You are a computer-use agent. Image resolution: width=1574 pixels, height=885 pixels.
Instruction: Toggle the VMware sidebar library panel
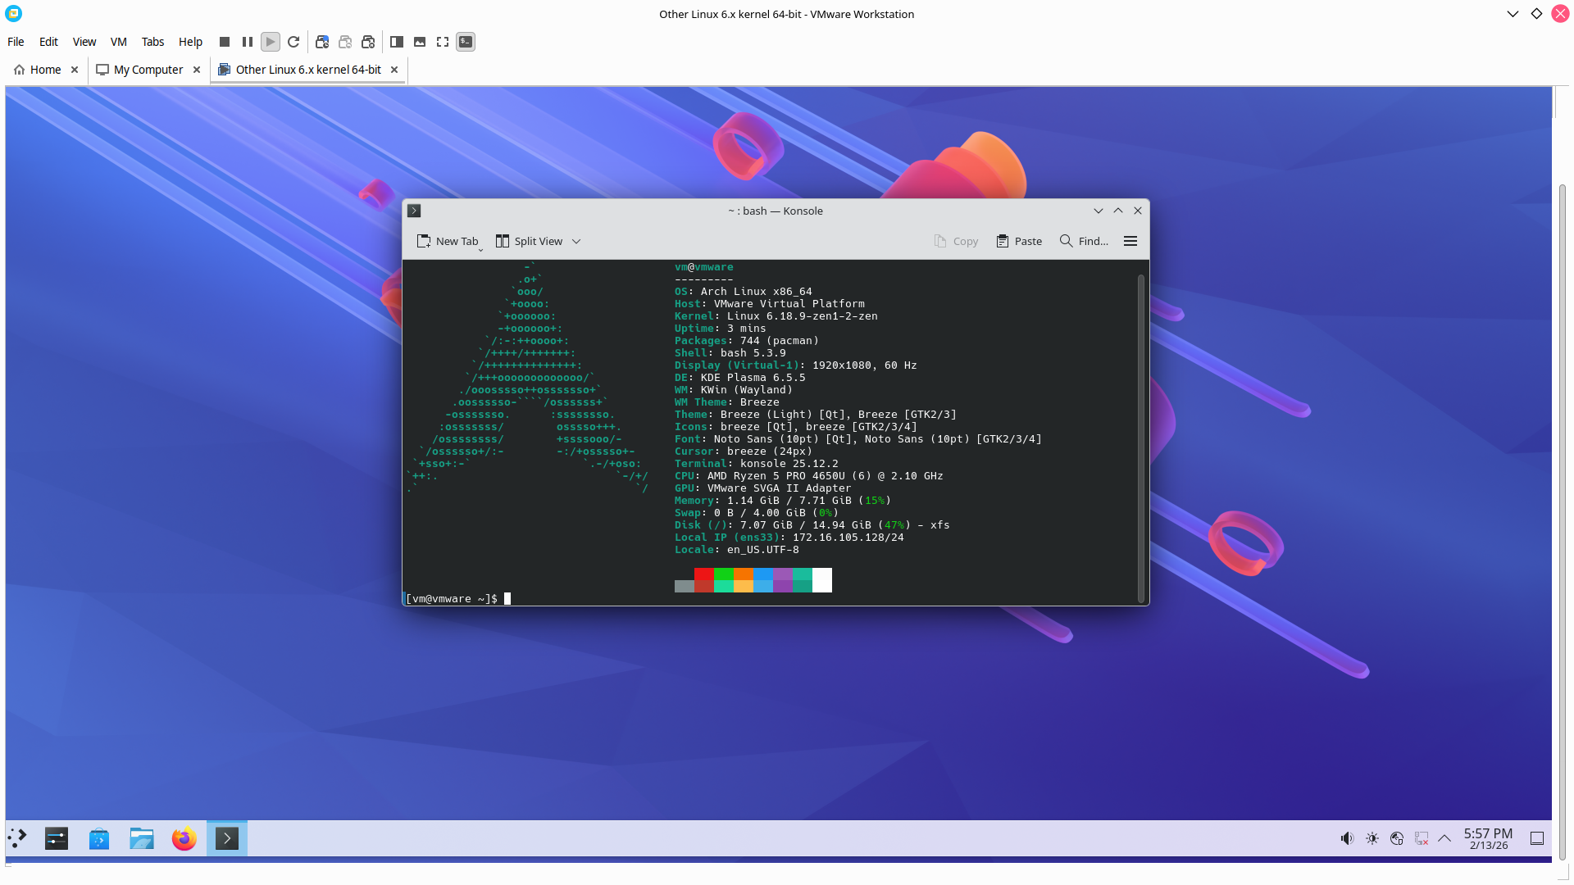point(397,42)
